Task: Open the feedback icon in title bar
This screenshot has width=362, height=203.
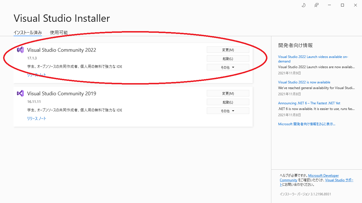Action: pos(316,5)
